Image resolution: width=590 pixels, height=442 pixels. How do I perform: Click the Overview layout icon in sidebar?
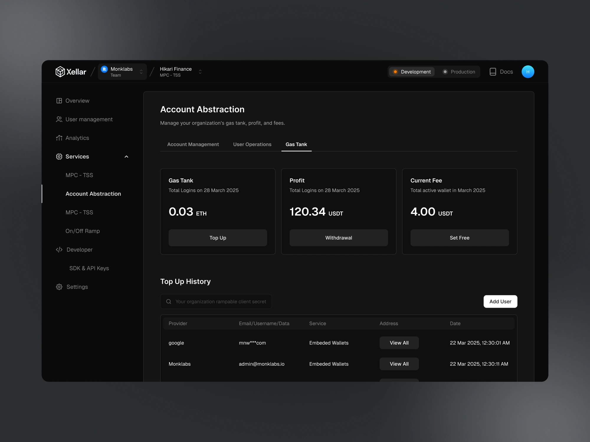coord(59,101)
